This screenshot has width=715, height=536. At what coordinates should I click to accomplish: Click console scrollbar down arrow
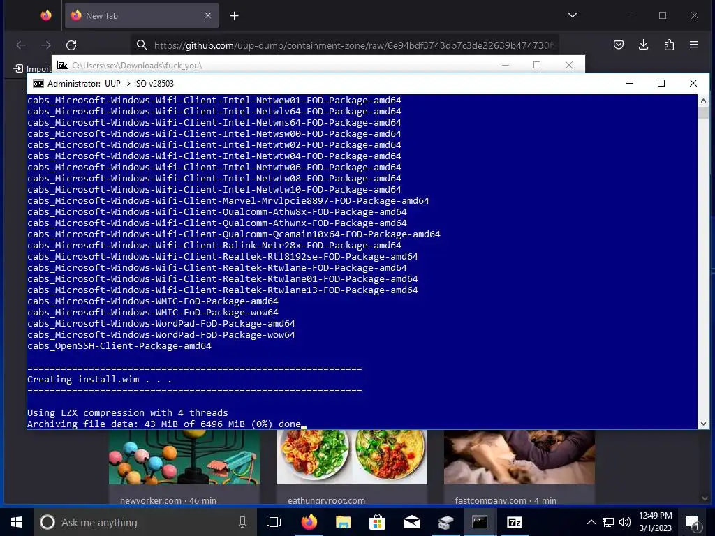[703, 424]
